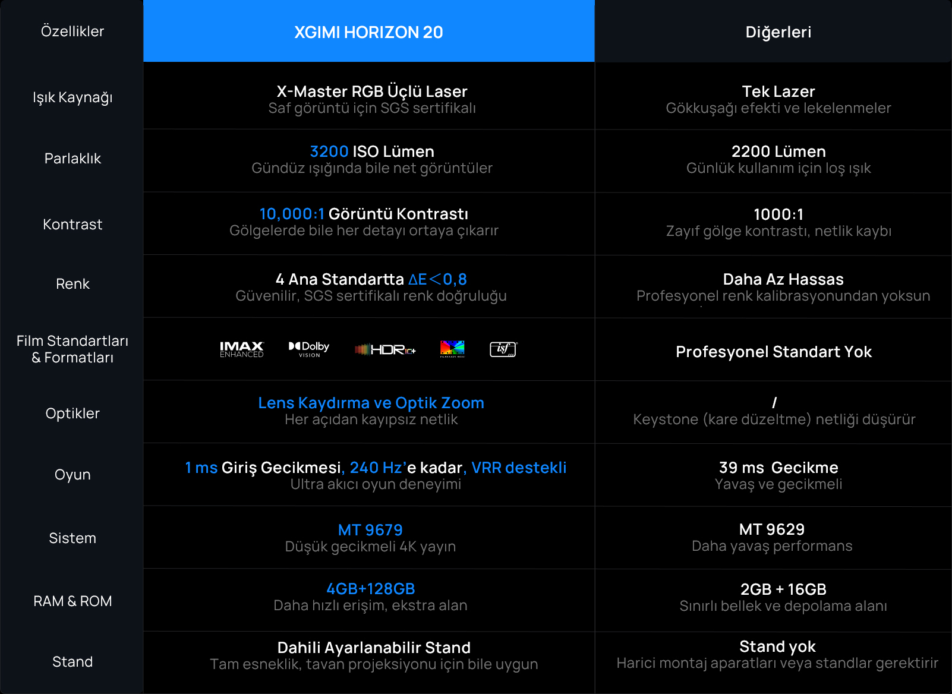The width and height of the screenshot is (952, 694).
Task: Click the ISF certification logo
Action: point(503,349)
